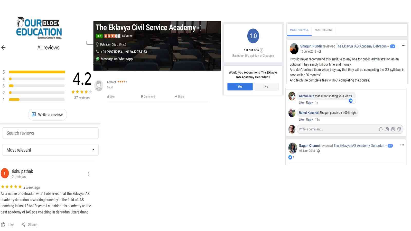Reply to the Rahul Kaushal comment

click(309, 120)
